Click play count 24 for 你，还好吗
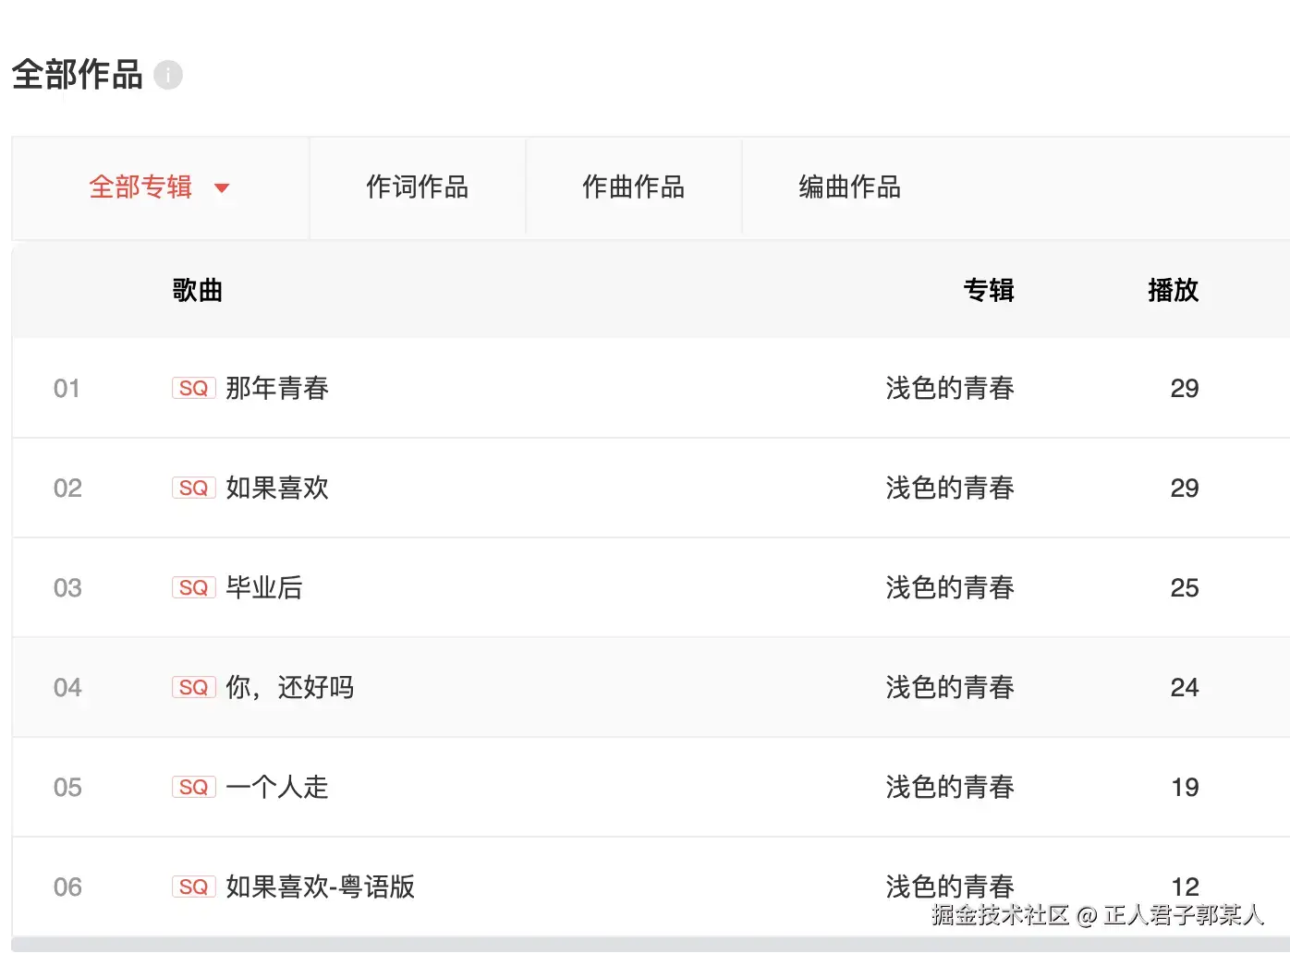 [x=1185, y=687]
